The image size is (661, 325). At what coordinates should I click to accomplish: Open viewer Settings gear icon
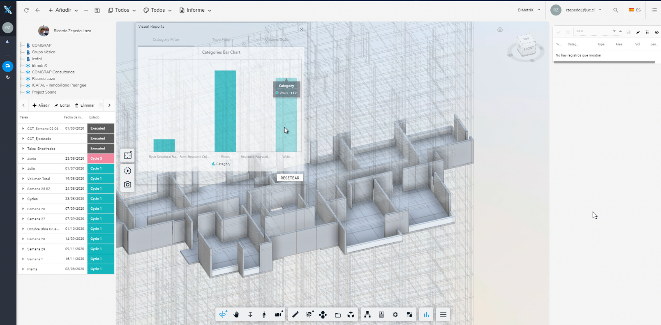pyautogui.click(x=395, y=314)
